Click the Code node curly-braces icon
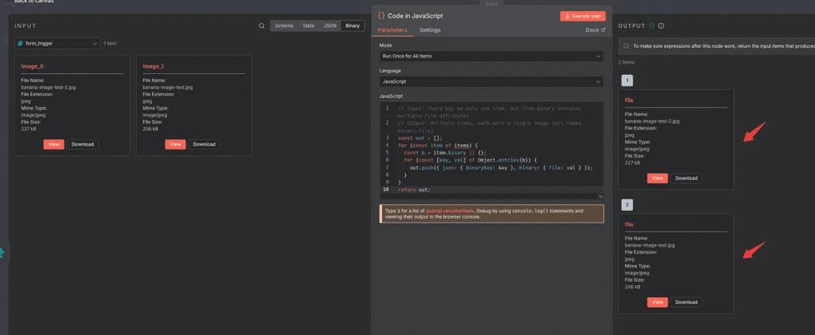 tap(382, 16)
